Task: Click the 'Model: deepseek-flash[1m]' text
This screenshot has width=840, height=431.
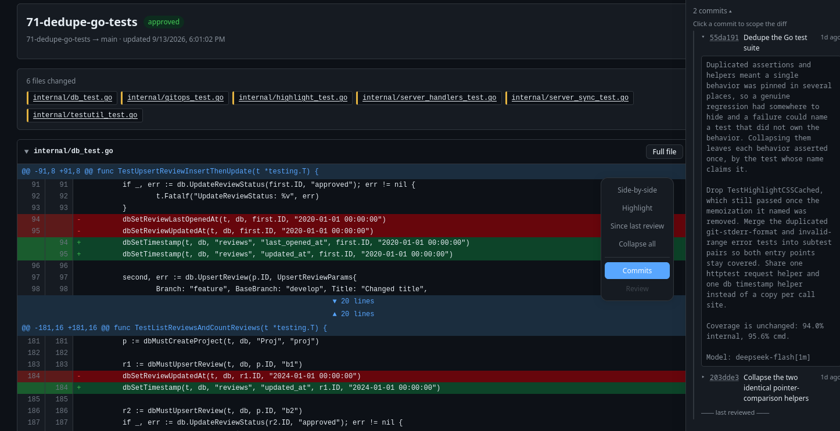Action: [758, 357]
